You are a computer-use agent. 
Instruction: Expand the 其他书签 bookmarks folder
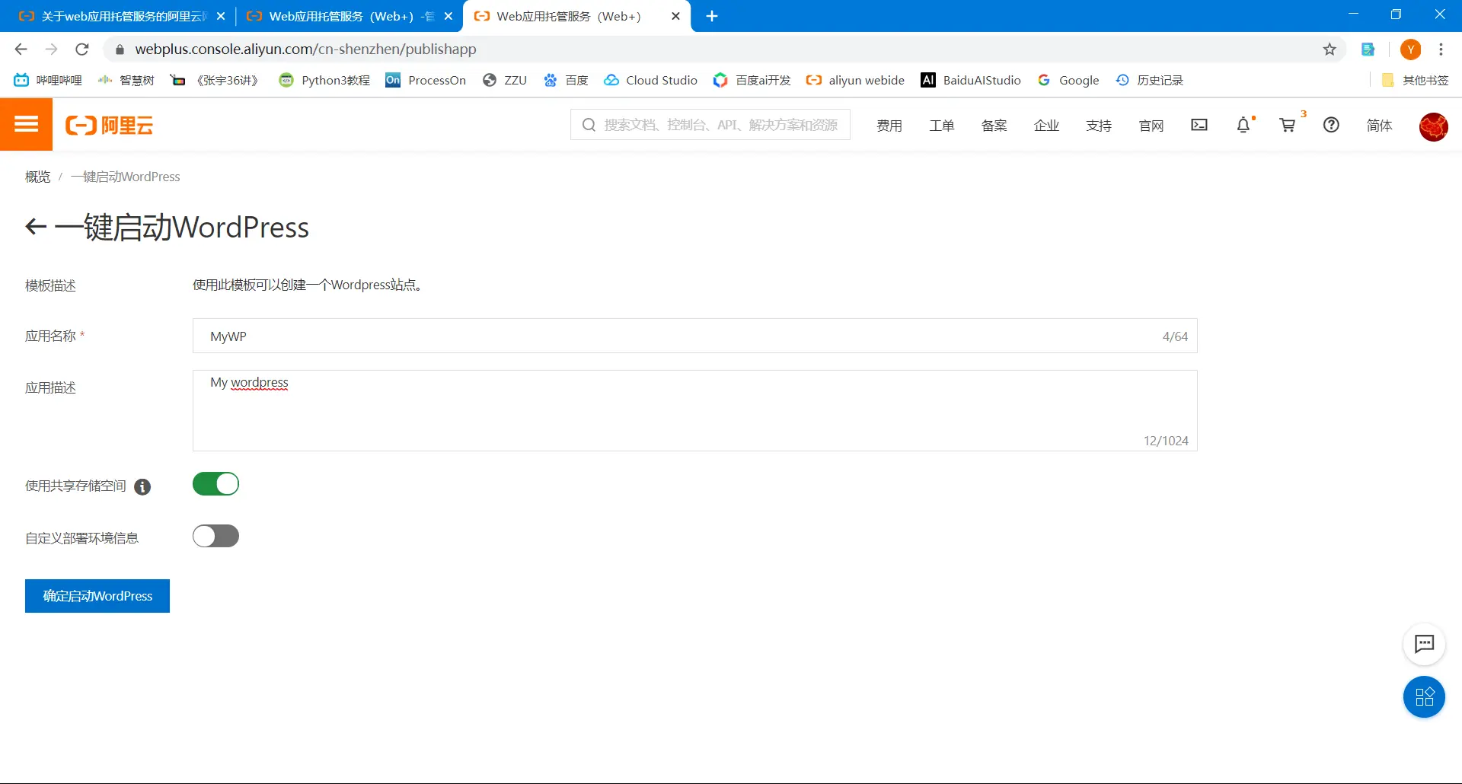pyautogui.click(x=1415, y=80)
